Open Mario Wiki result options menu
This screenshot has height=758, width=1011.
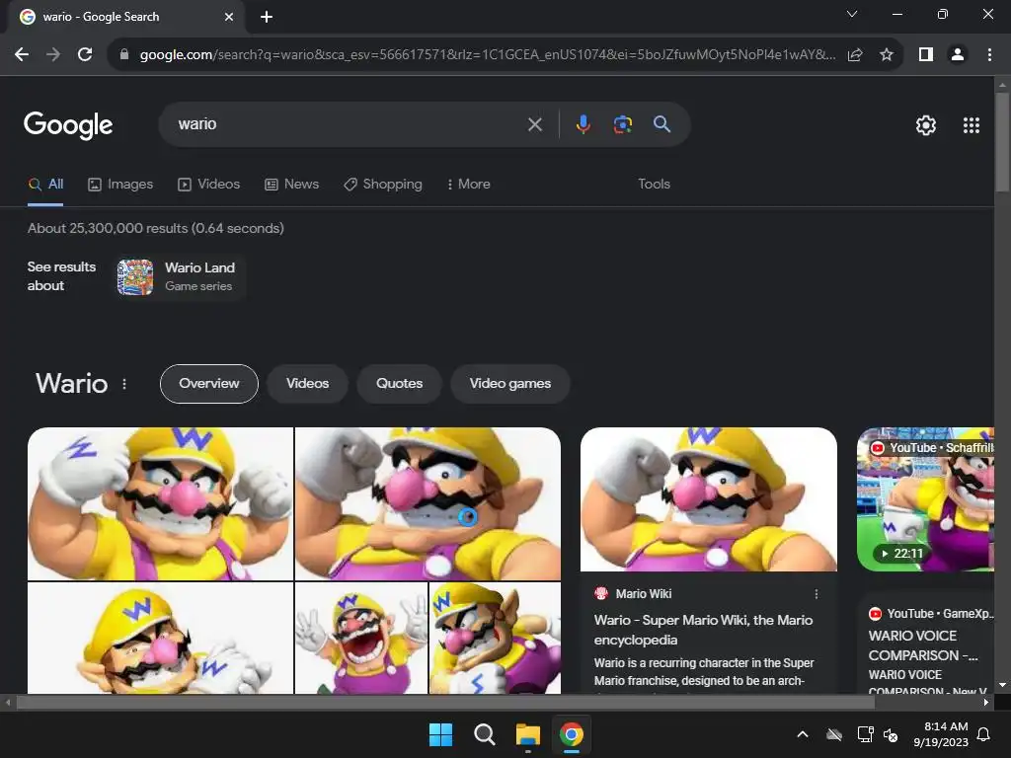(x=817, y=594)
